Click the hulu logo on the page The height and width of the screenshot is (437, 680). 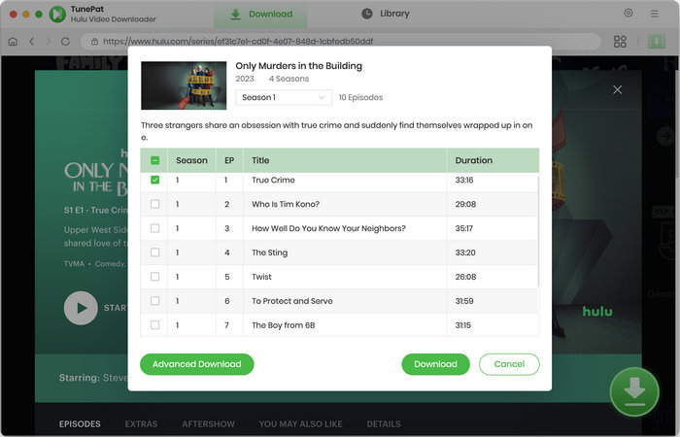(597, 312)
